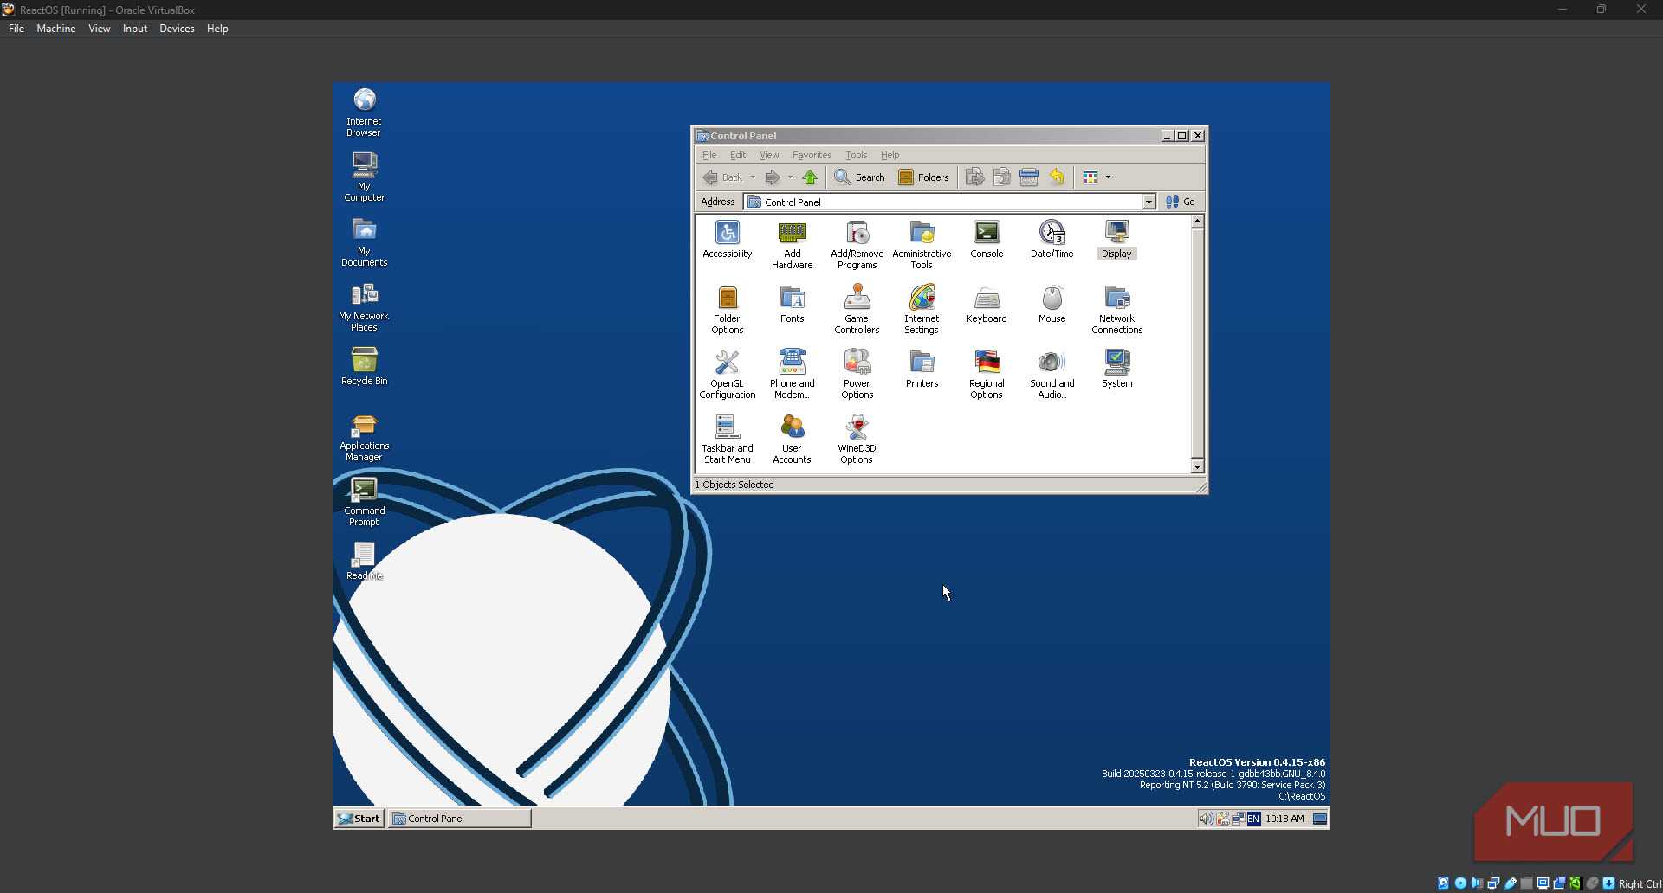
Task: Open Power Options applet
Action: click(857, 375)
